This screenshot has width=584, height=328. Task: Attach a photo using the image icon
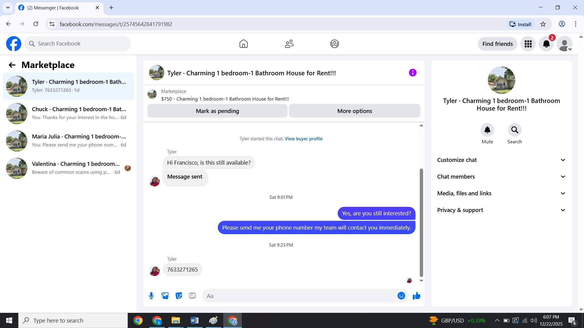(165, 296)
